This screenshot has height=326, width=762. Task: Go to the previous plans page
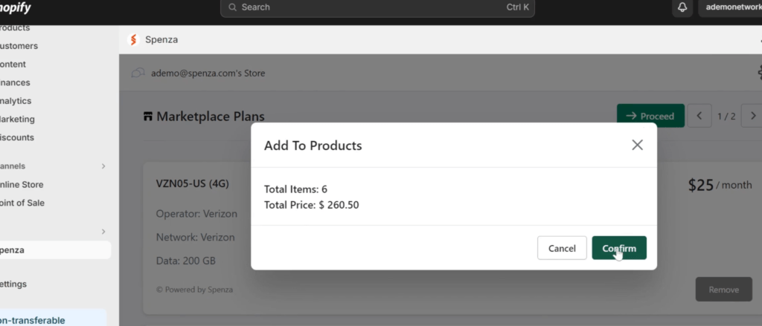(699, 116)
